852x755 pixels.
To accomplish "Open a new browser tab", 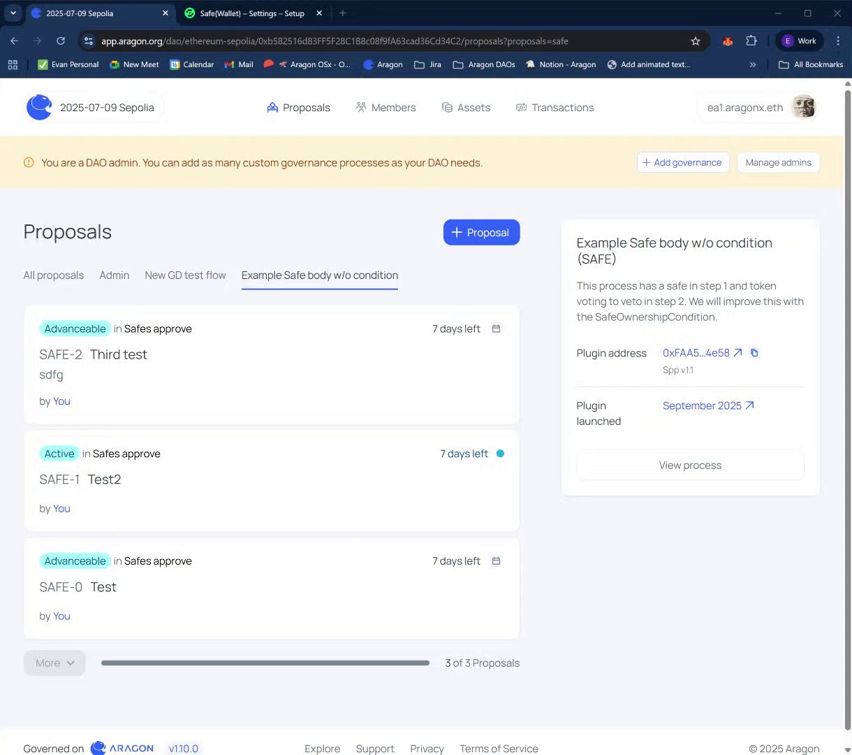I will [343, 13].
